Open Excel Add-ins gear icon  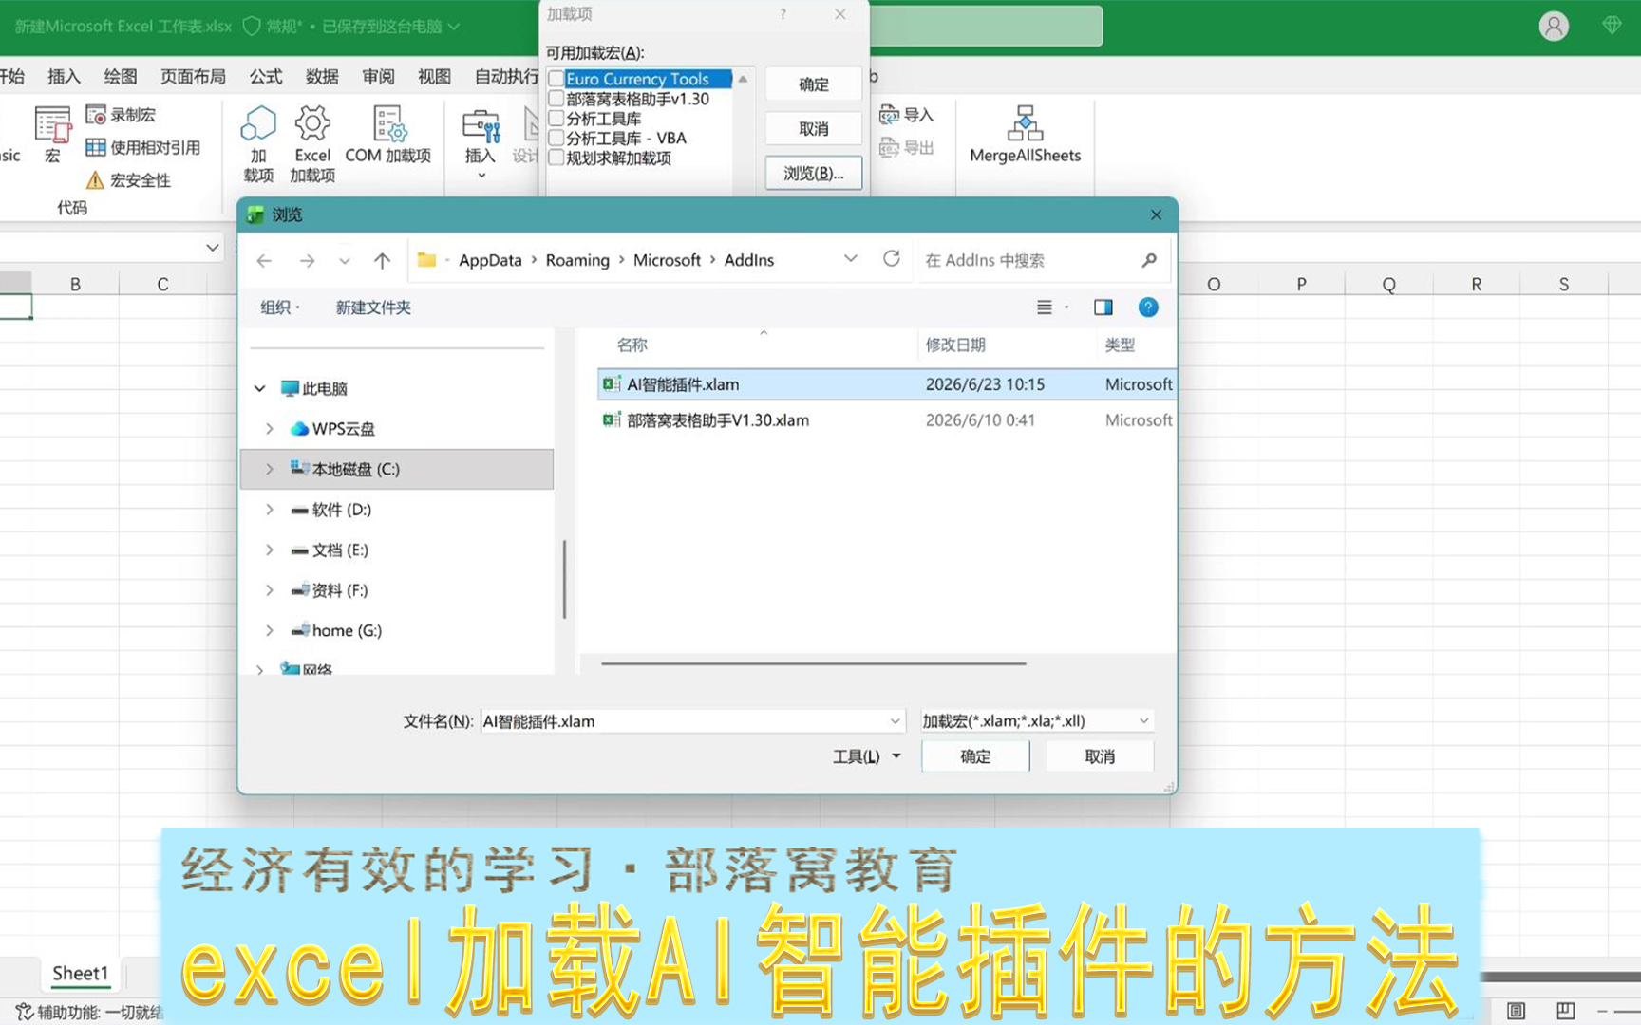[312, 123]
